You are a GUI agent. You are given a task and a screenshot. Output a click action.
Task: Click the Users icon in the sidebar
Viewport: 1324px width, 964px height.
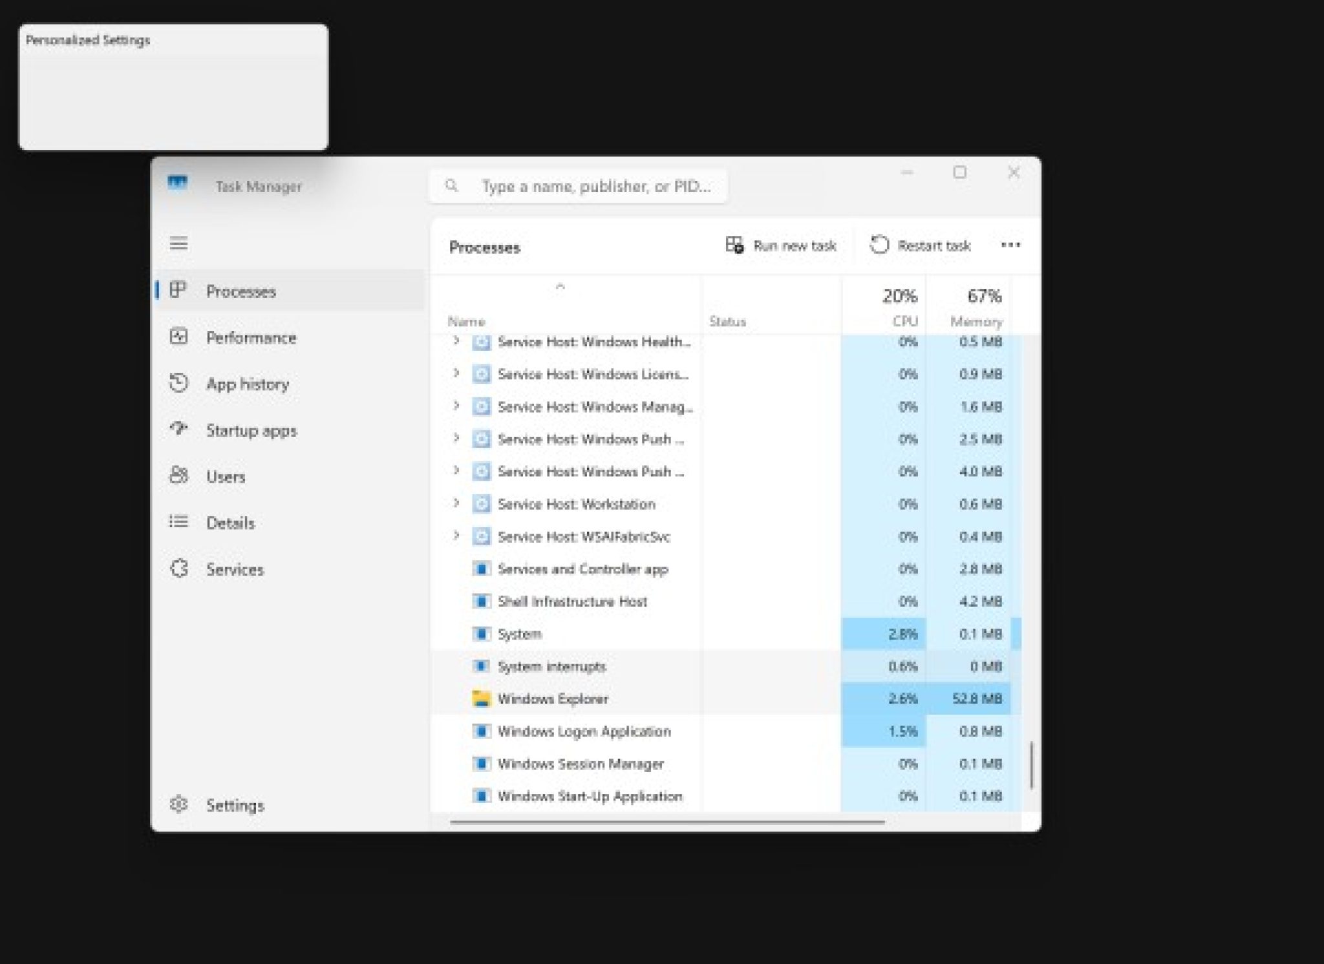pyautogui.click(x=178, y=476)
